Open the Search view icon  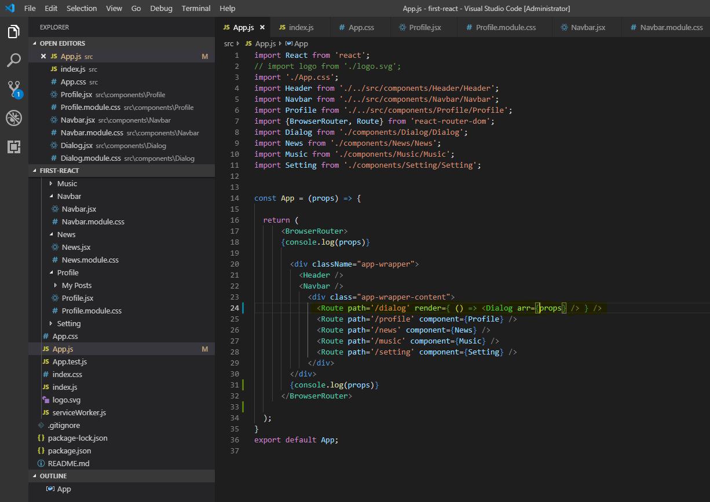(14, 60)
